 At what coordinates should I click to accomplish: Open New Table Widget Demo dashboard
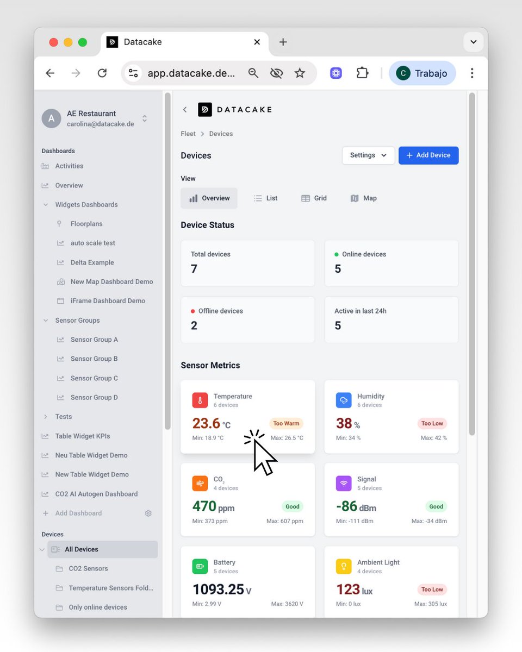(92, 474)
